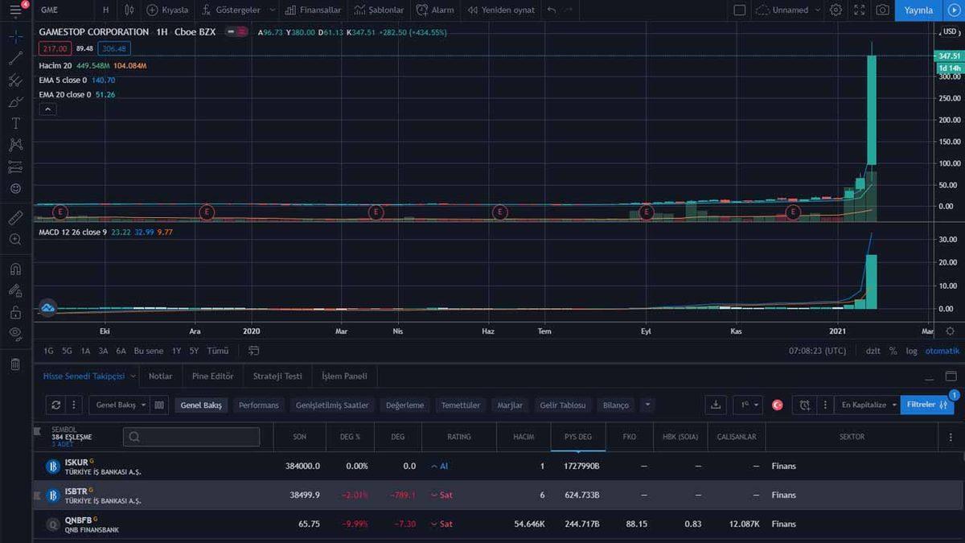Flip the red-green session toggle near Cboe BZX
Image resolution: width=965 pixels, height=543 pixels.
pyautogui.click(x=238, y=31)
